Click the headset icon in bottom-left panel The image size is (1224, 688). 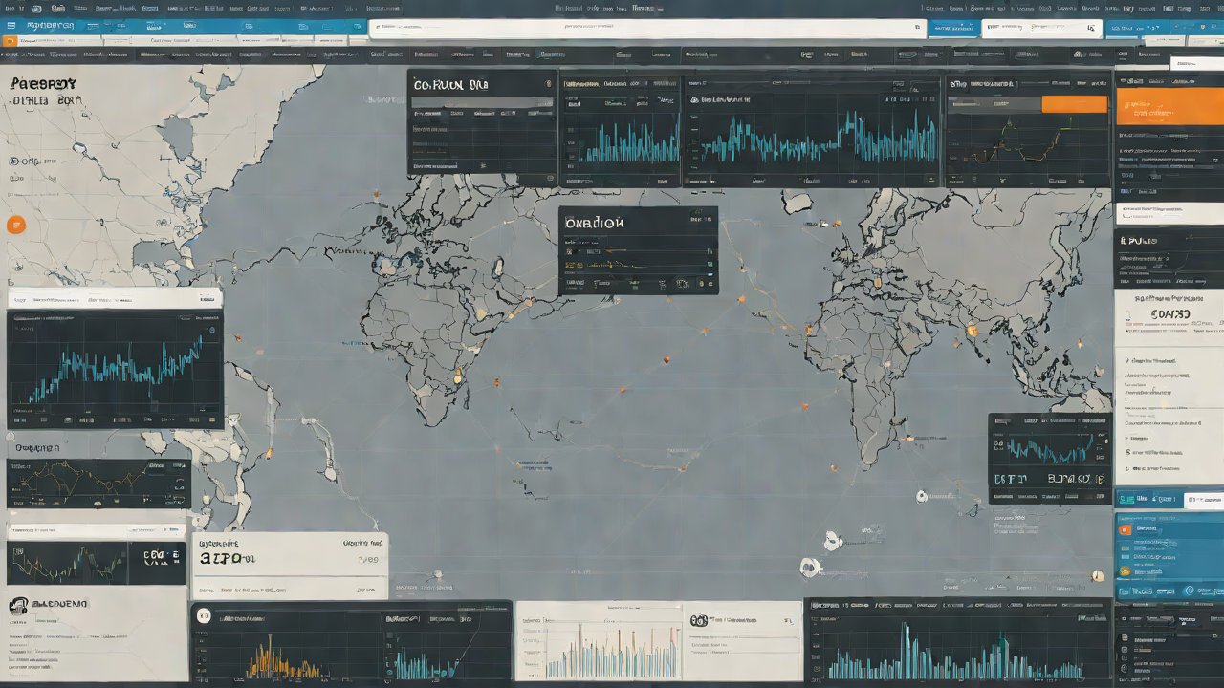coord(17,606)
